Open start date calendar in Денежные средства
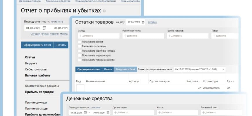Screen dimensions: 252x116 [85, 113]
